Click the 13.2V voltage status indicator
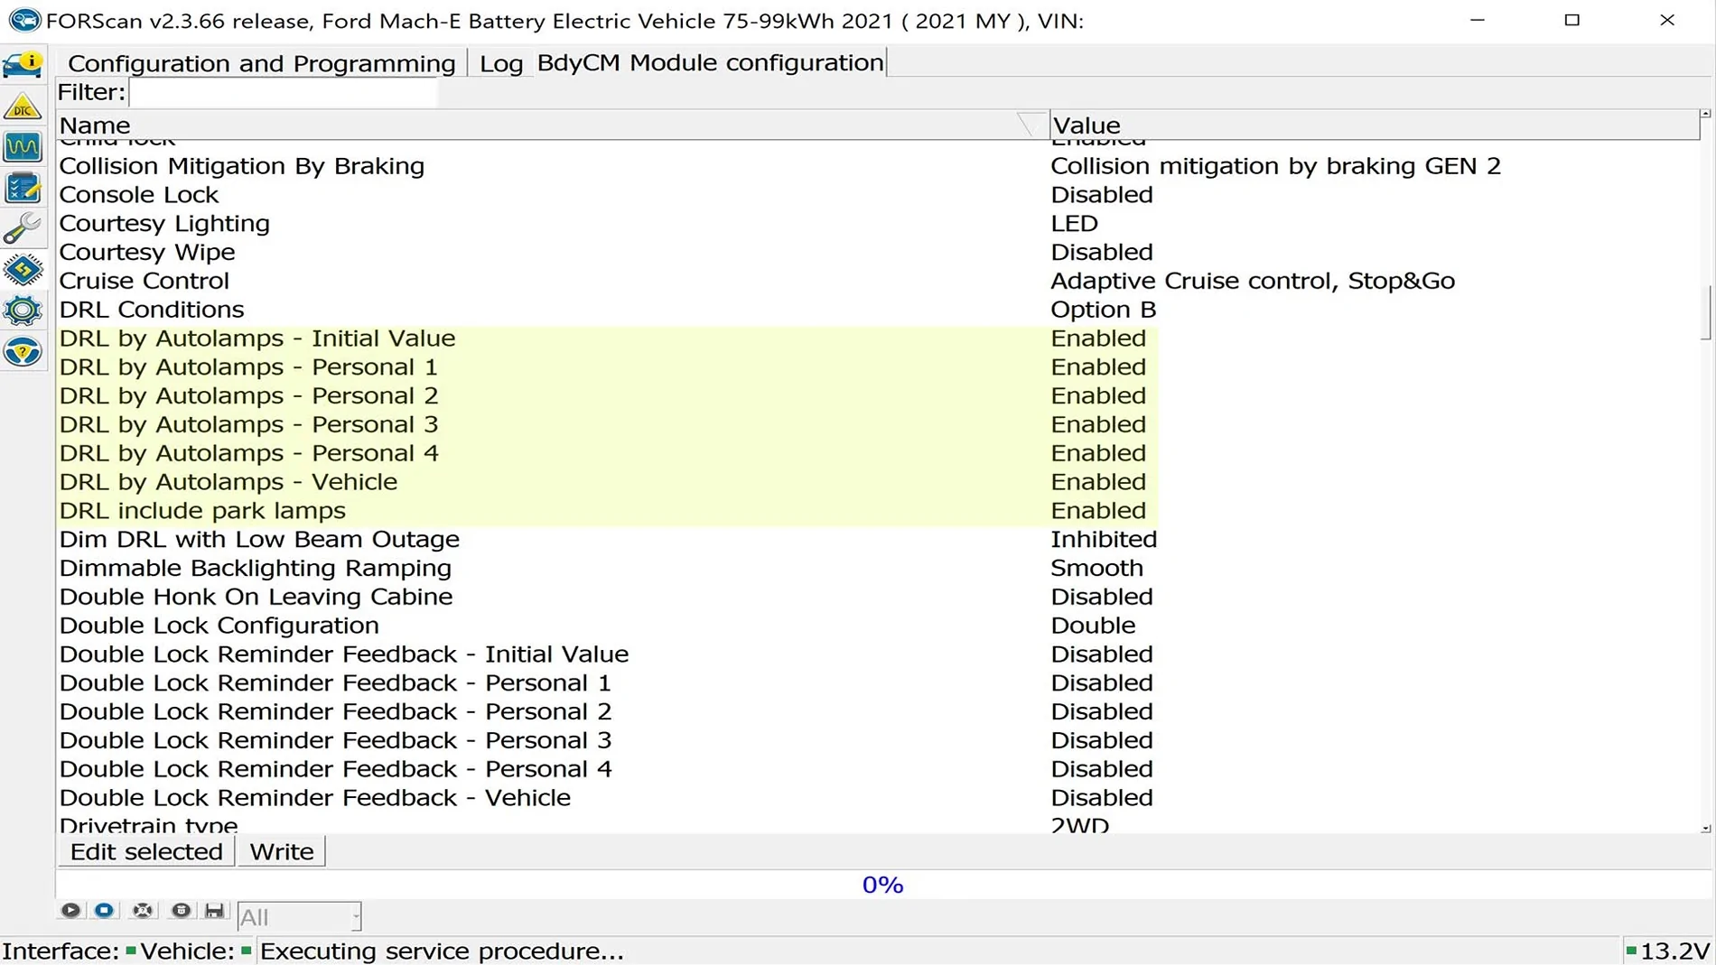This screenshot has height=965, width=1716. tap(1667, 951)
